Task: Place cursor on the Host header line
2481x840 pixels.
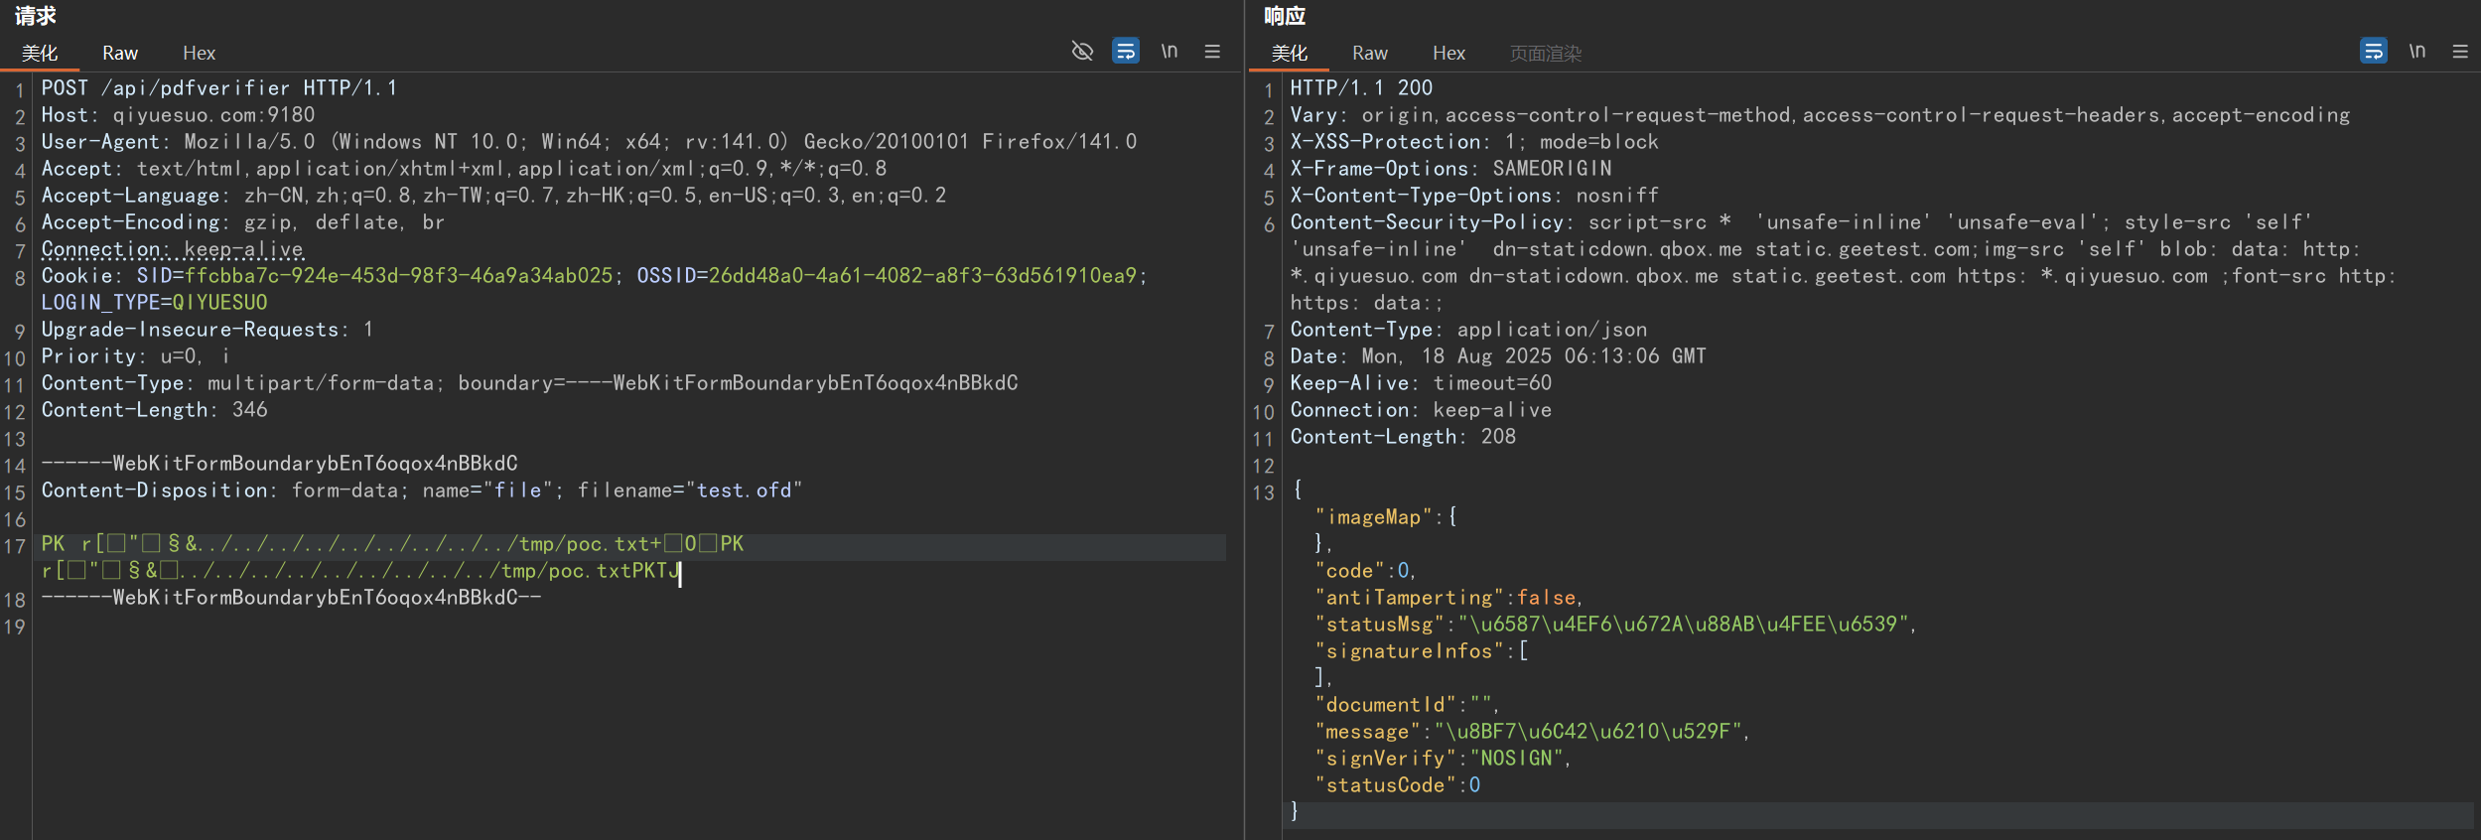Action: pyautogui.click(x=179, y=115)
